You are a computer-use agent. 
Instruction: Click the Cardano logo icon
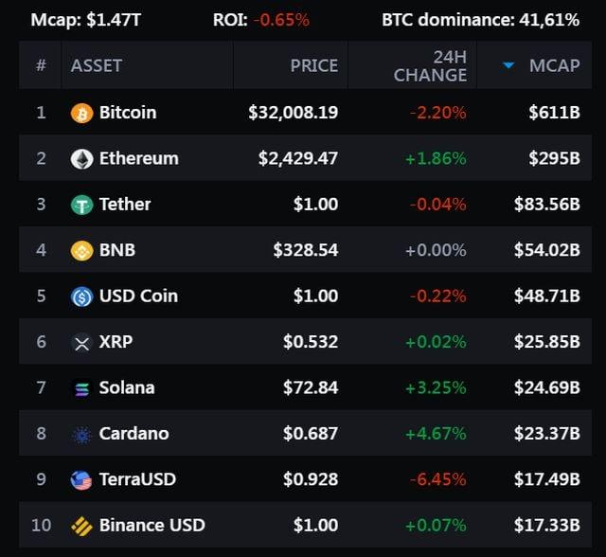coord(82,434)
